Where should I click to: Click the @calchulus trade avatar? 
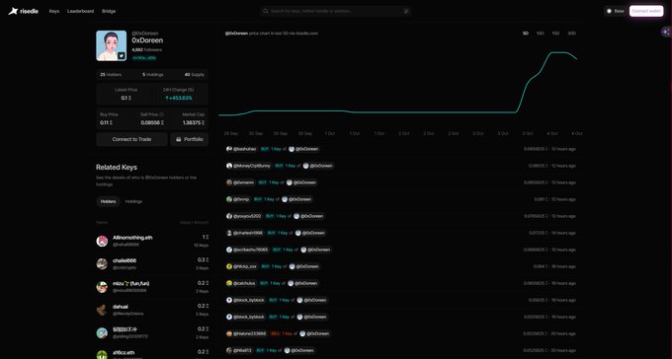point(229,283)
